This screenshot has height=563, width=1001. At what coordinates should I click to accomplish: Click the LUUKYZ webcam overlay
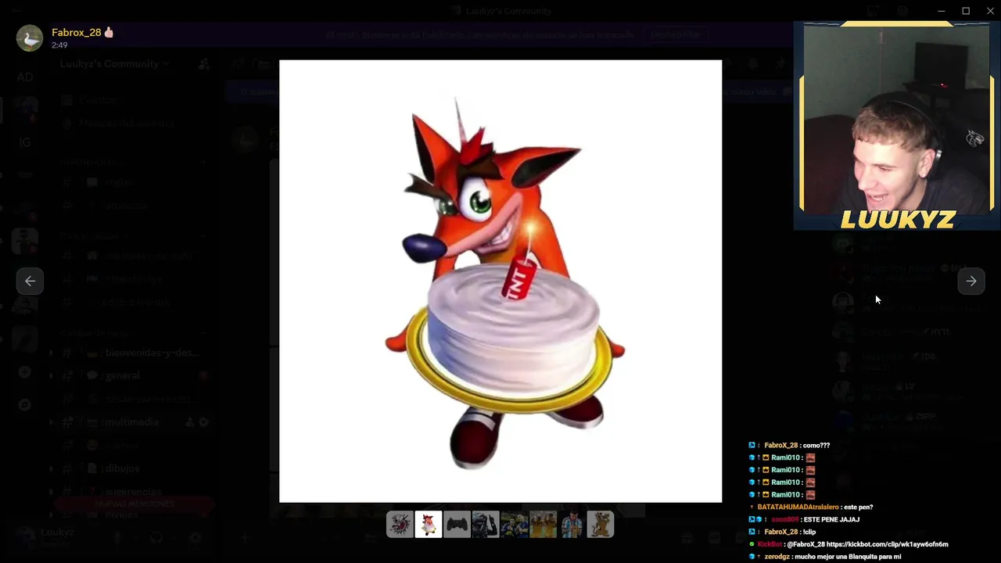(x=896, y=127)
